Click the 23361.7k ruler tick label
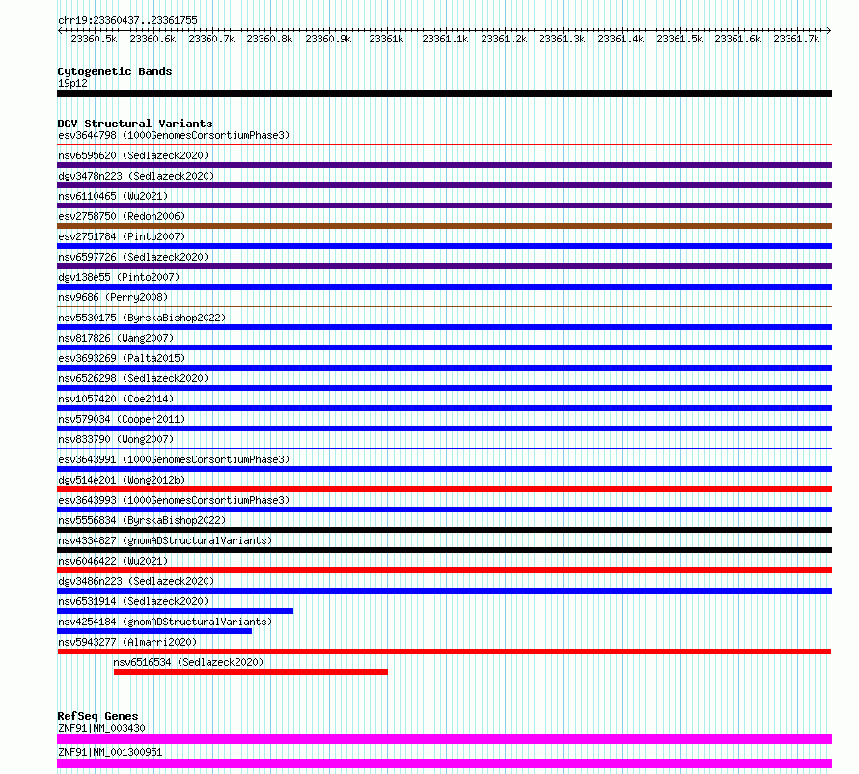The height and width of the screenshot is (774, 859). 796,40
